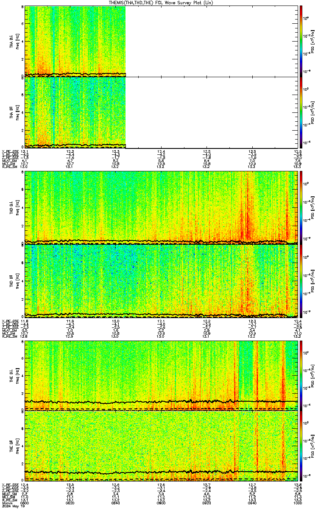The height and width of the screenshot is (509, 318).
Task: Click the THD B-perpendicular PSD color bar
Action: point(301,207)
